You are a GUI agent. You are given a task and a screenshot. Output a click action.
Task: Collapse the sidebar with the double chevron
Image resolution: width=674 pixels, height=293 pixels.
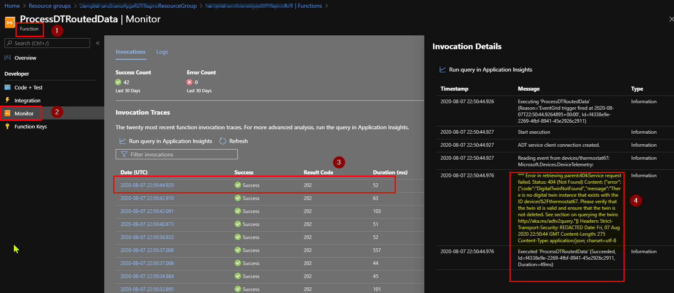[98, 43]
